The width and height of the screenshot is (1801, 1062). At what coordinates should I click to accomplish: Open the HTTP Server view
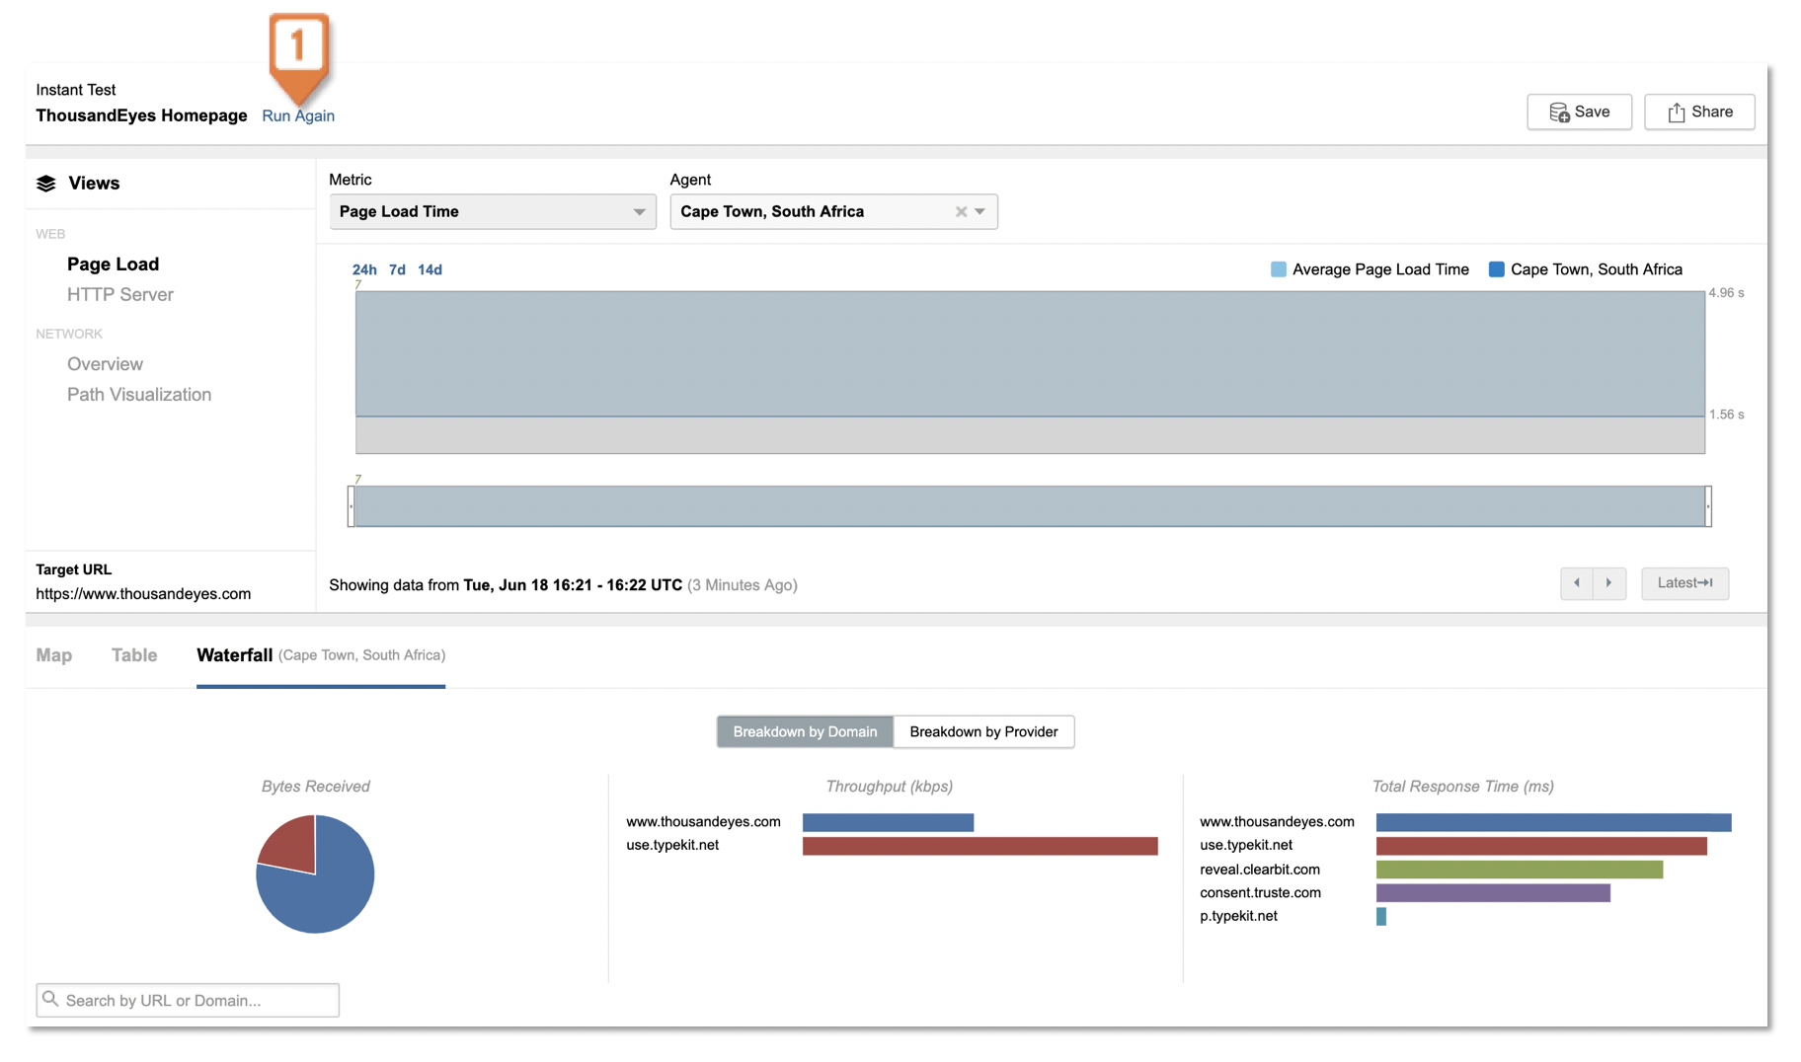pos(120,294)
